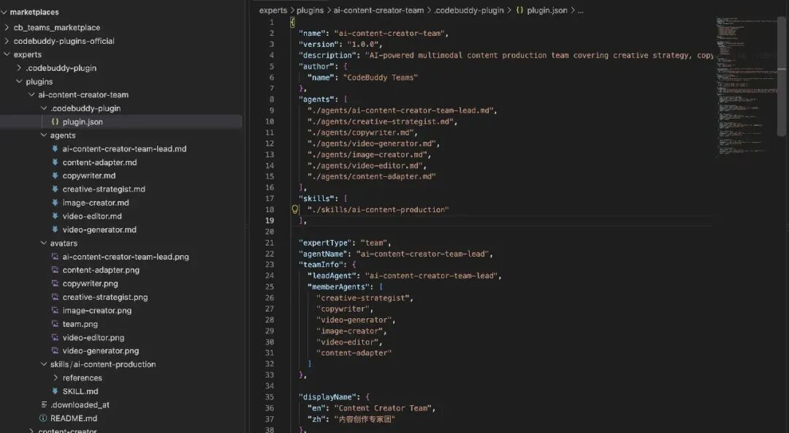Expand the references folder

point(56,377)
